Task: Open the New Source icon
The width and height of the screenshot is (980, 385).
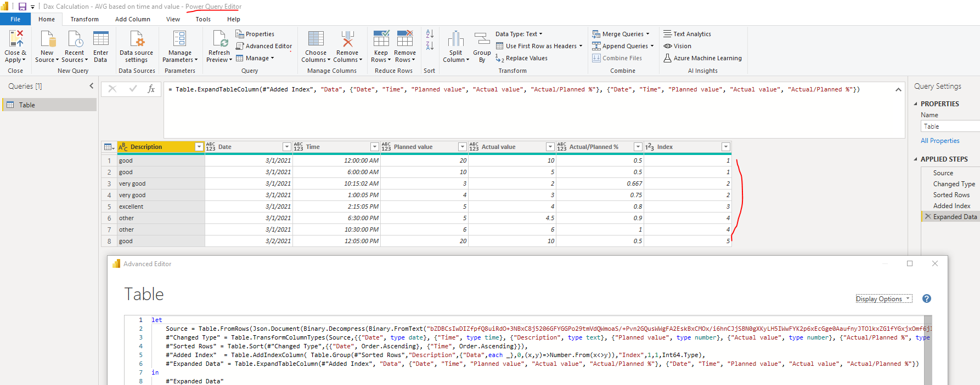Action: [x=48, y=39]
